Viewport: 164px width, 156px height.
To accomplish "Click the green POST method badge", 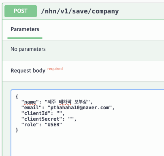I will click(x=21, y=11).
